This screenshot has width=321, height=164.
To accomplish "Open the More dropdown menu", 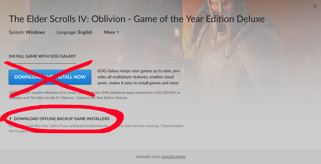I will [111, 32].
